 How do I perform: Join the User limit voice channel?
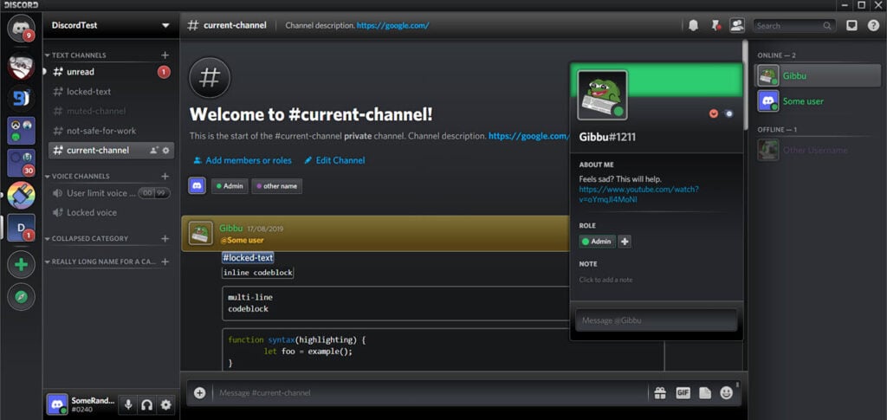[111, 193]
